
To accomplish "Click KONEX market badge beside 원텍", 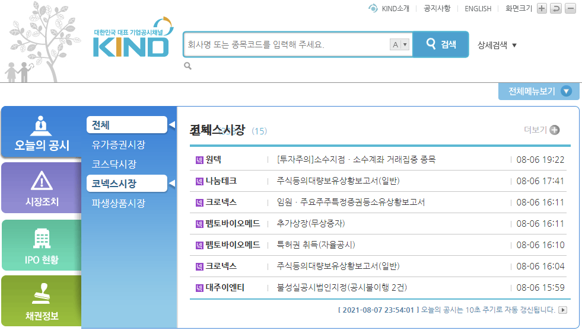I will [x=199, y=160].
